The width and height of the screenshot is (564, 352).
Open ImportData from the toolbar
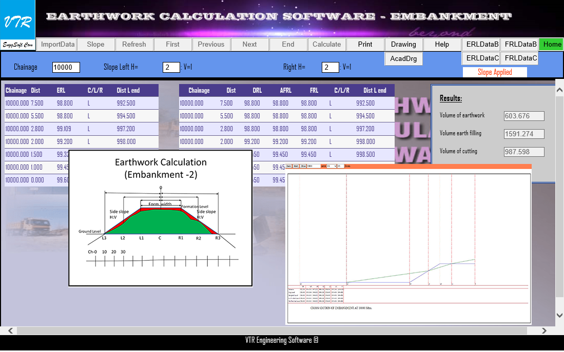pyautogui.click(x=56, y=45)
